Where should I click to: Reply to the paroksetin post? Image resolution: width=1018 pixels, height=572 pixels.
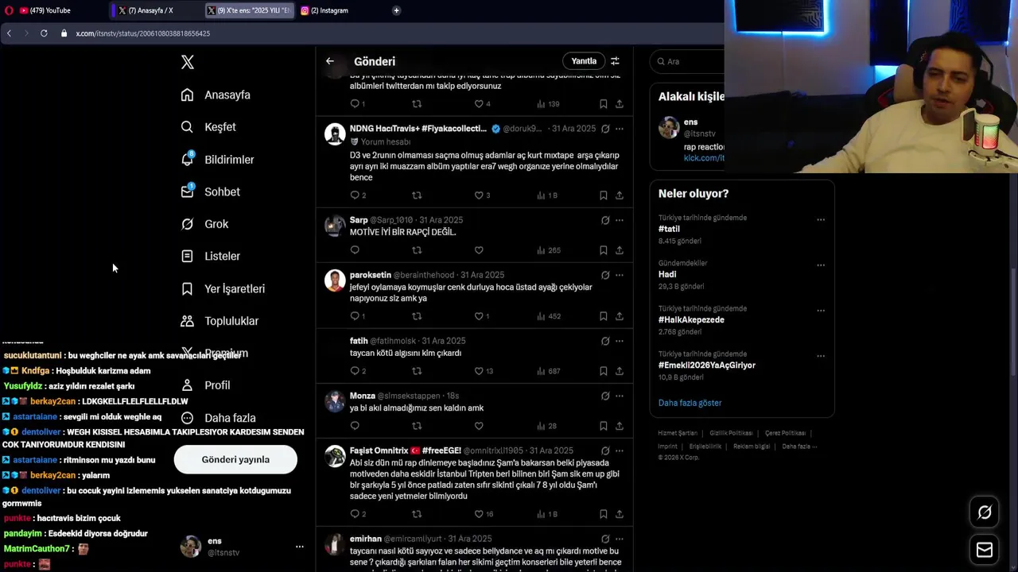point(355,316)
